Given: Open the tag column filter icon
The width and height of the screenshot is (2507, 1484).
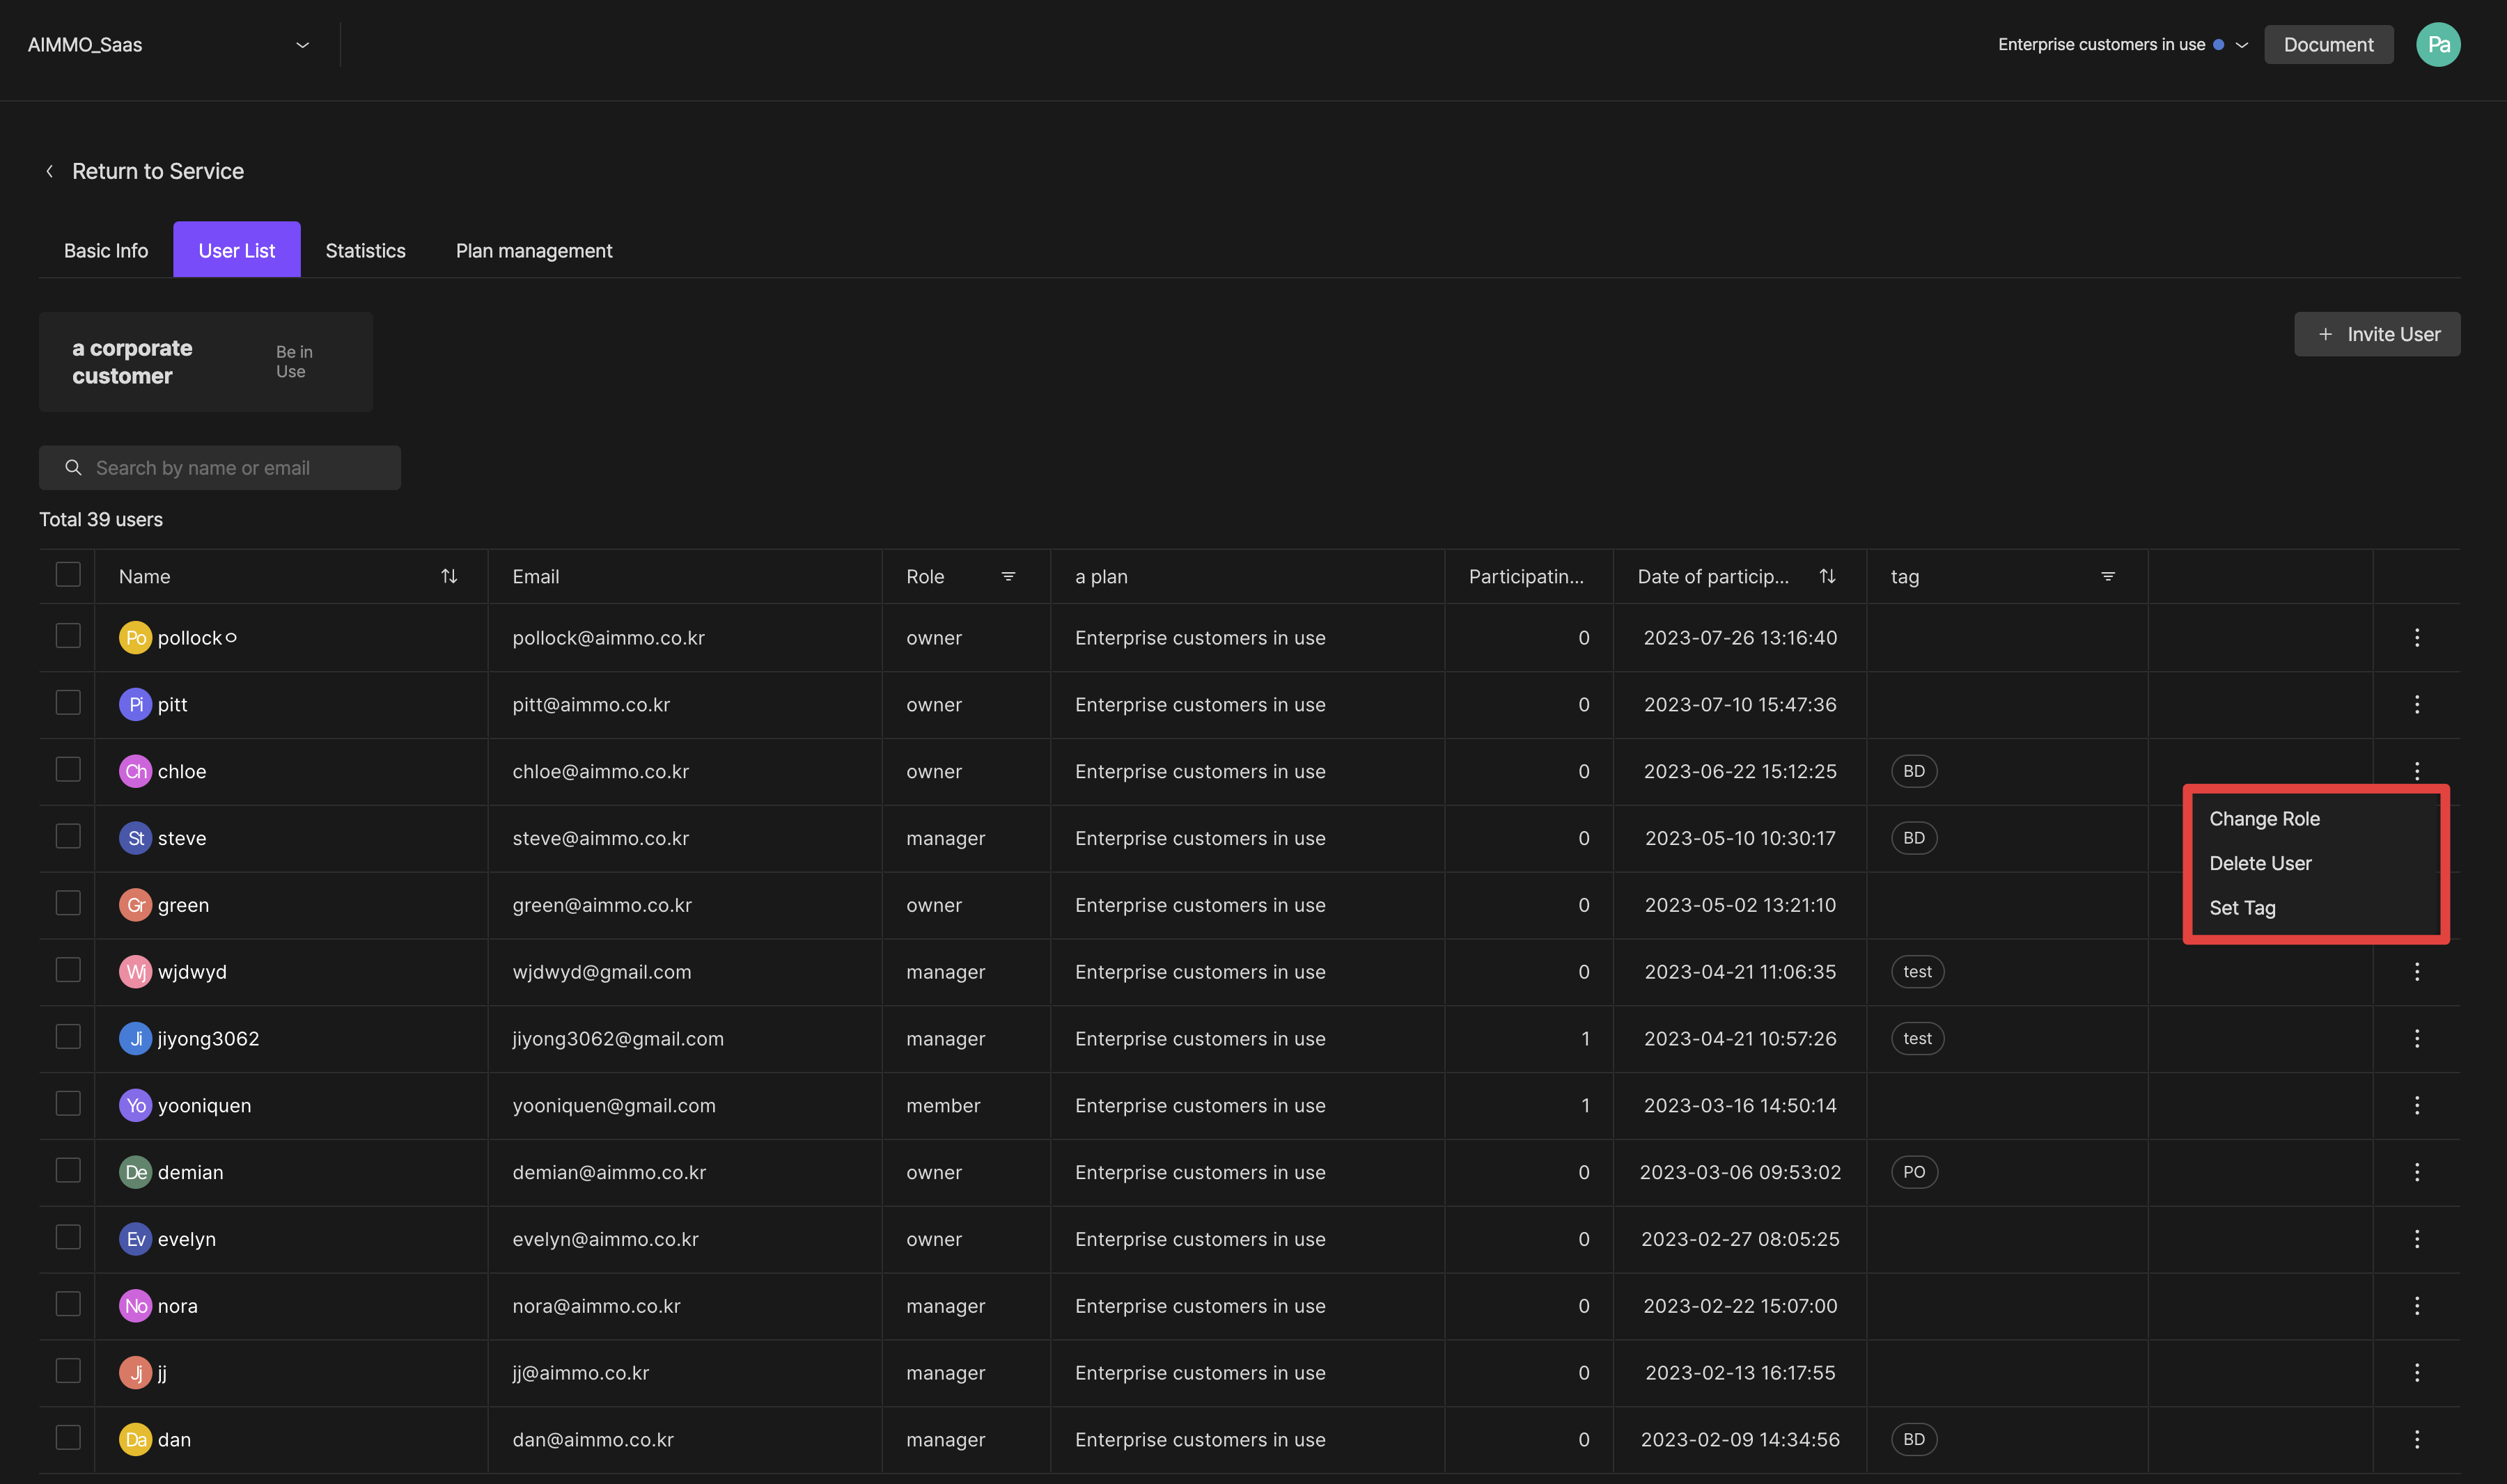Looking at the screenshot, I should (x=2108, y=576).
